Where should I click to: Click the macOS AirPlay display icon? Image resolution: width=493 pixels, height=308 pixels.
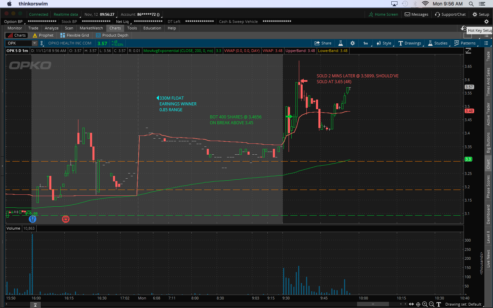tap(394, 4)
